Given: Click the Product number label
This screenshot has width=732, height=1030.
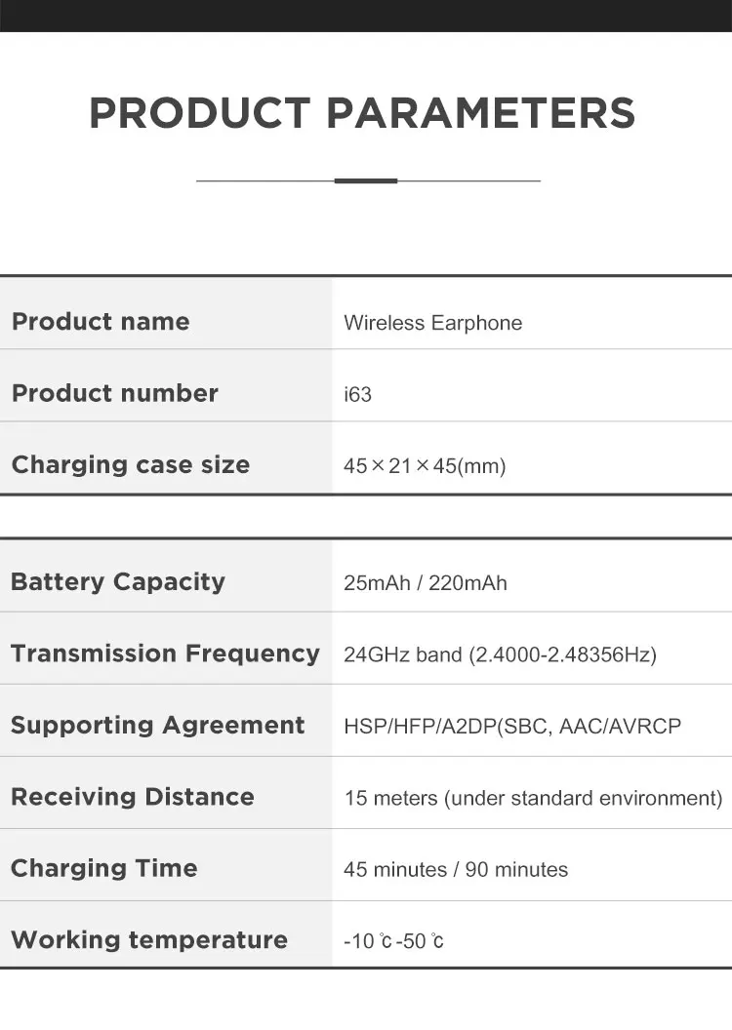Looking at the screenshot, I should click(114, 393).
